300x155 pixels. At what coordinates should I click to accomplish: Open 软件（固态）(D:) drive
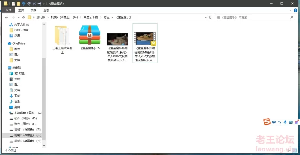click(x=23, y=118)
